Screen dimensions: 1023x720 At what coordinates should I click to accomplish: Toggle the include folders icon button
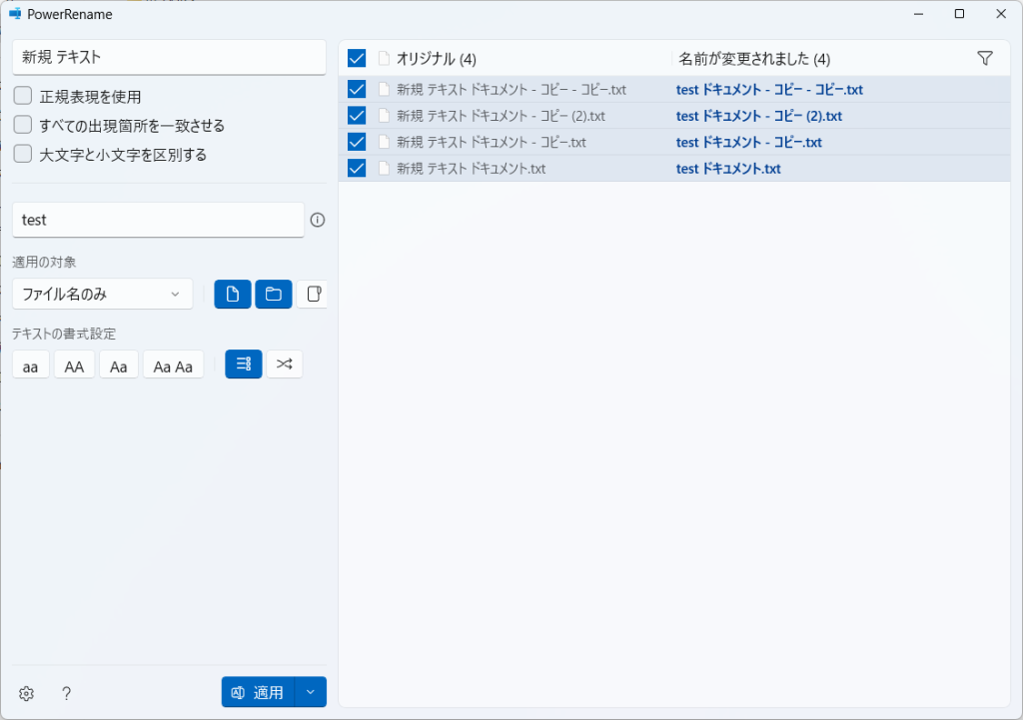(x=273, y=294)
